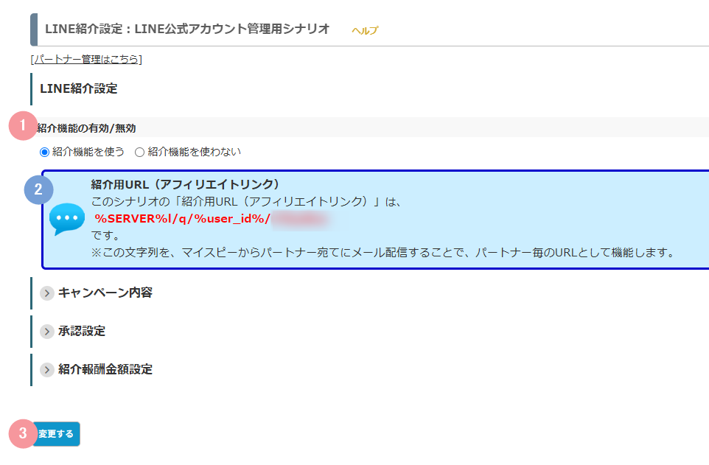Click the LINE紹介設定 section heading
Viewport: 709px width, 465px height.
tap(79, 88)
